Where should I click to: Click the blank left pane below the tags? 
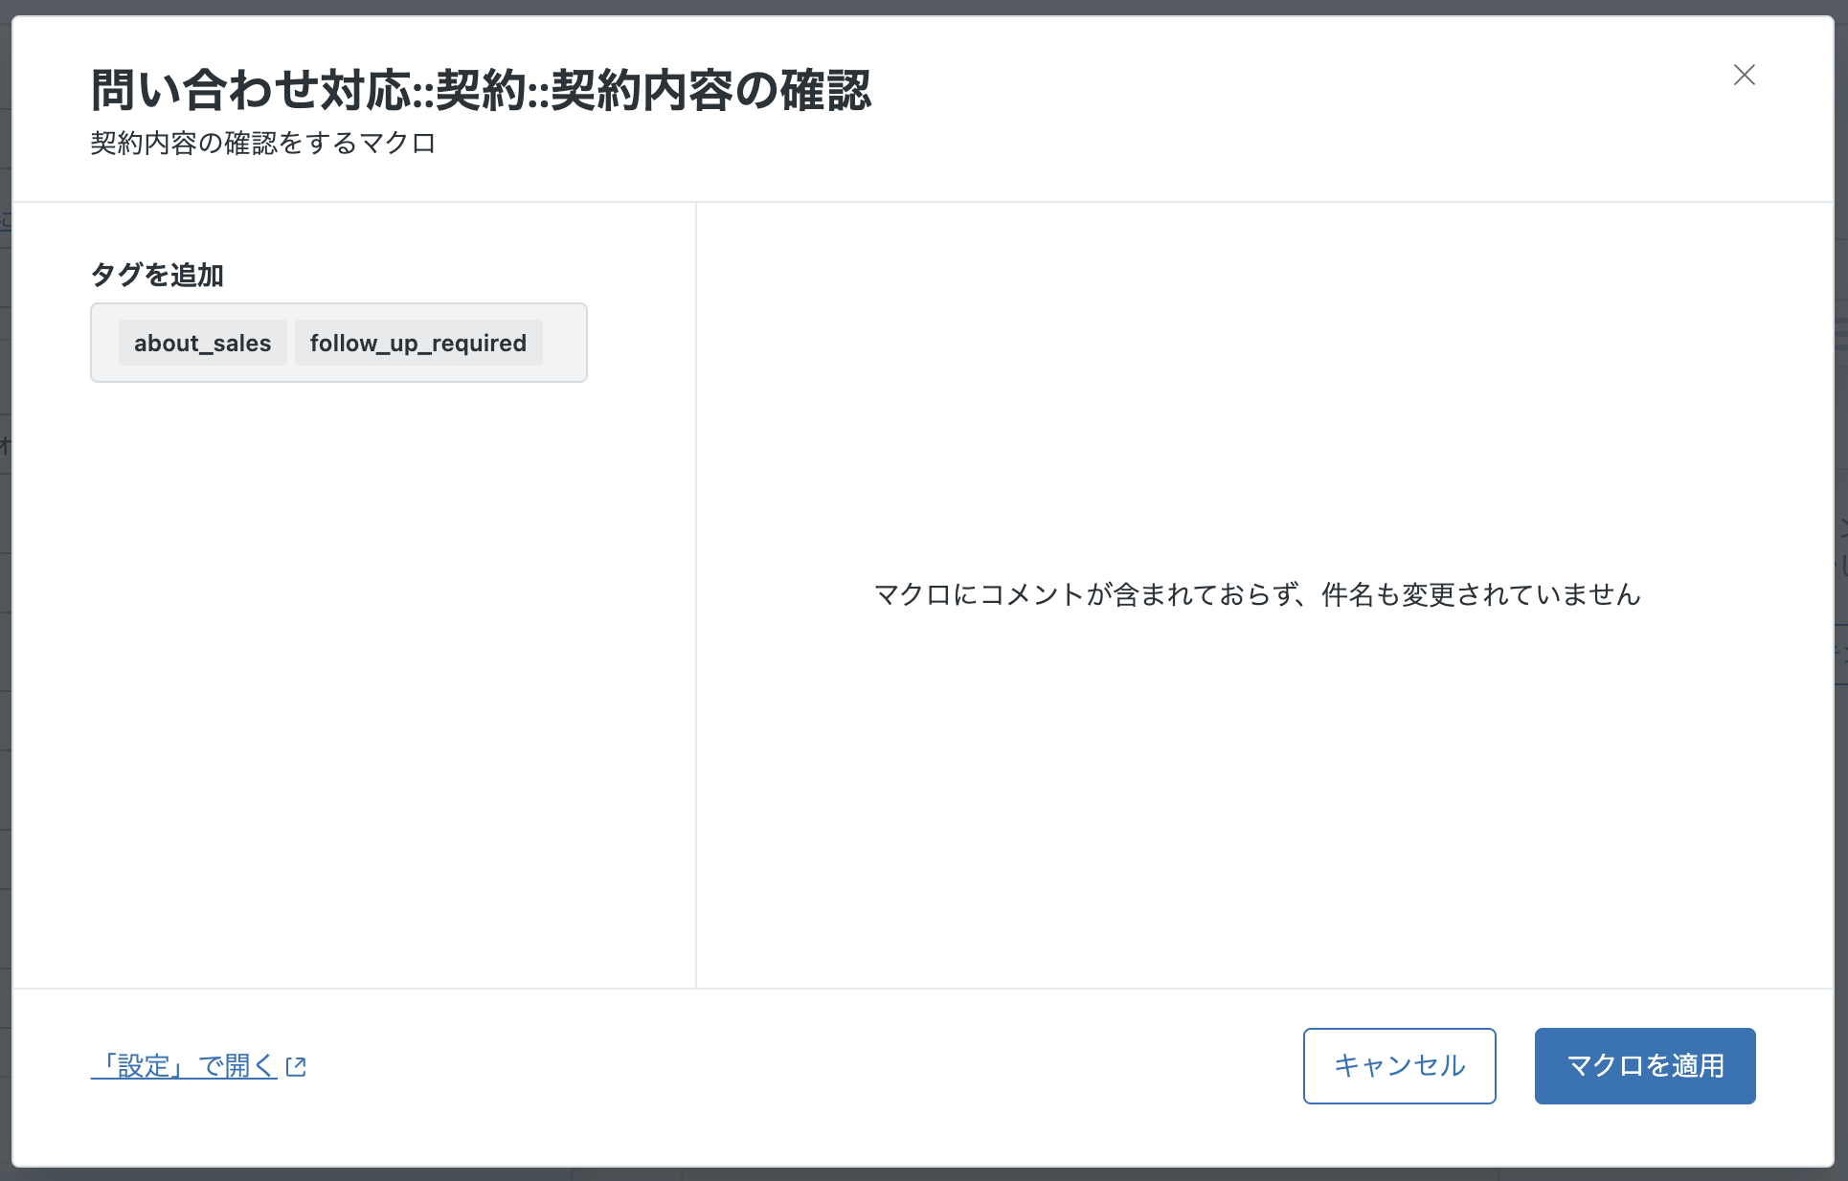[353, 684]
